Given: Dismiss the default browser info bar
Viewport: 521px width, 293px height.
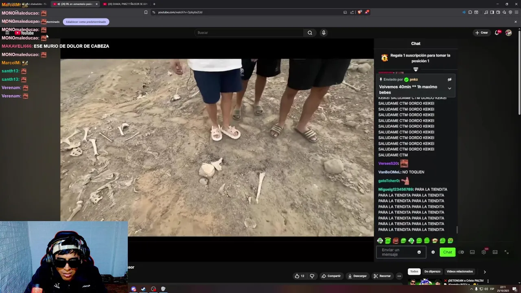Looking at the screenshot, I should coord(515,22).
